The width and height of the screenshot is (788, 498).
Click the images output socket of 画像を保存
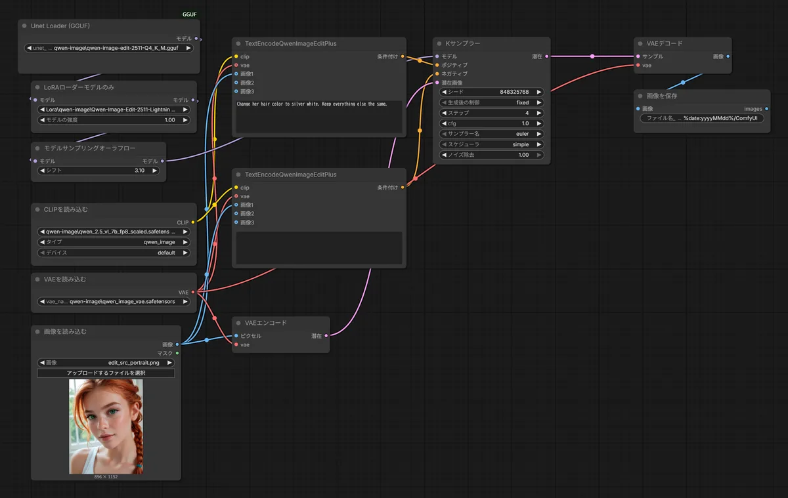point(766,109)
